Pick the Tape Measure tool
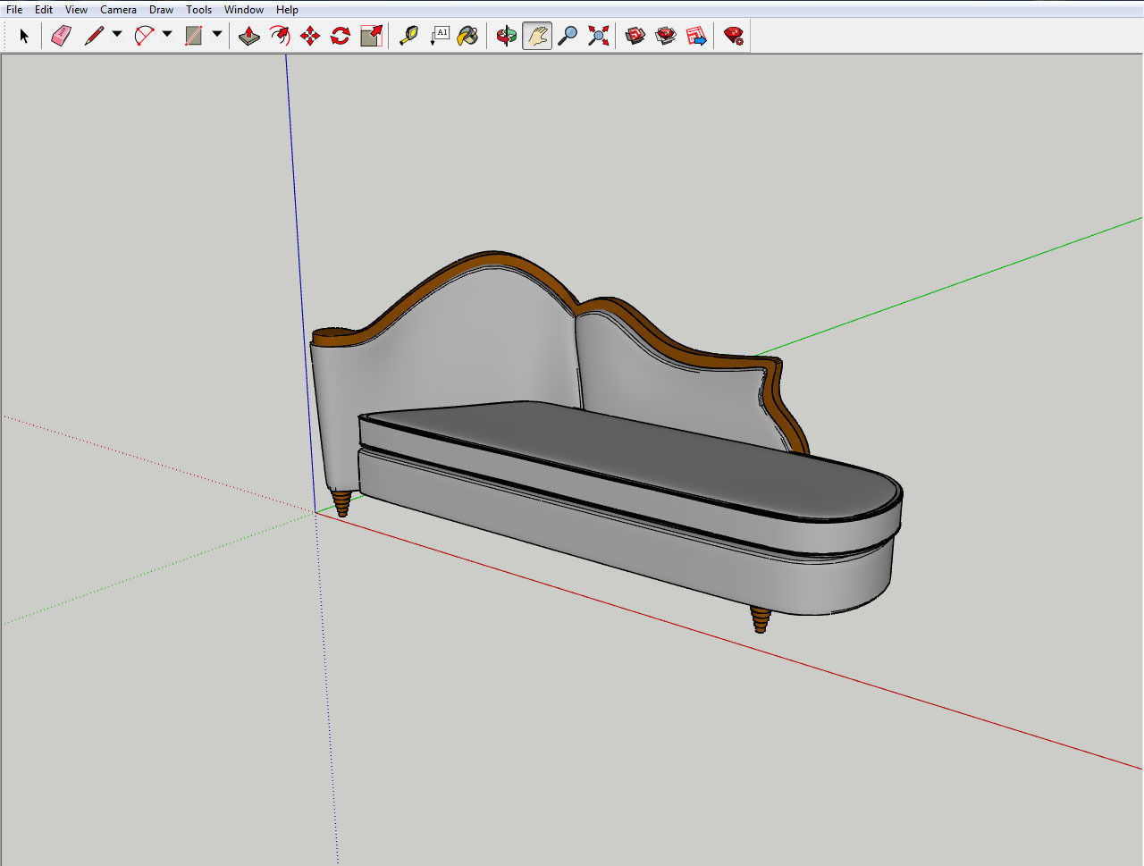 (408, 36)
